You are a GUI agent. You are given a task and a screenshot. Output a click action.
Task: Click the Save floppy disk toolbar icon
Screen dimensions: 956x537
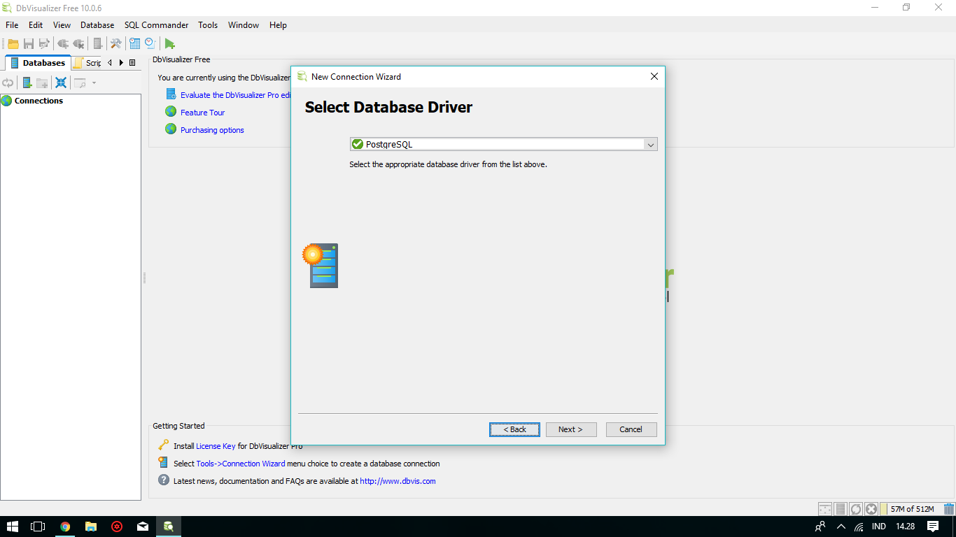(29, 43)
